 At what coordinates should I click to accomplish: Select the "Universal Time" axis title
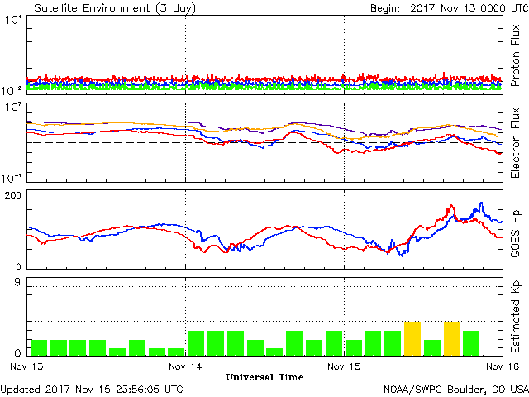[x=264, y=377]
